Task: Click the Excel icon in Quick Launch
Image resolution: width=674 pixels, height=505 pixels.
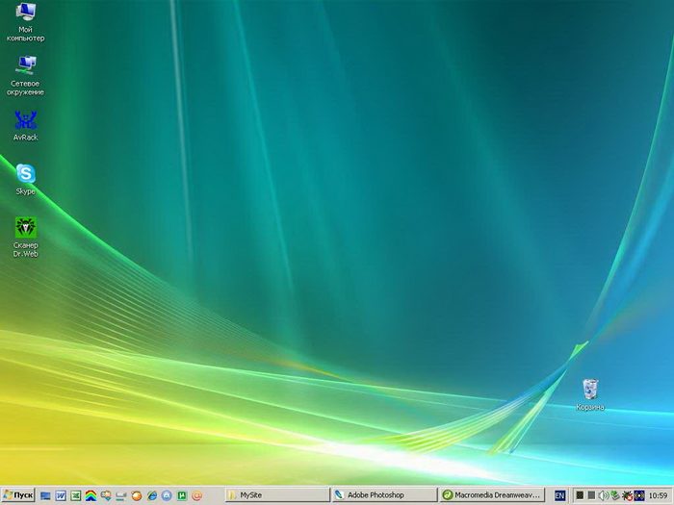Action: pyautogui.click(x=75, y=495)
